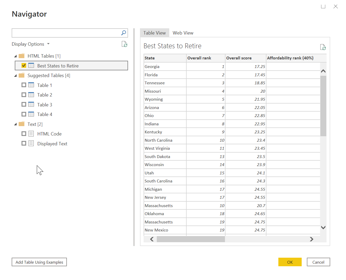This screenshot has width=346, height=280.
Task: Collapse the Text group
Action: tap(16, 124)
